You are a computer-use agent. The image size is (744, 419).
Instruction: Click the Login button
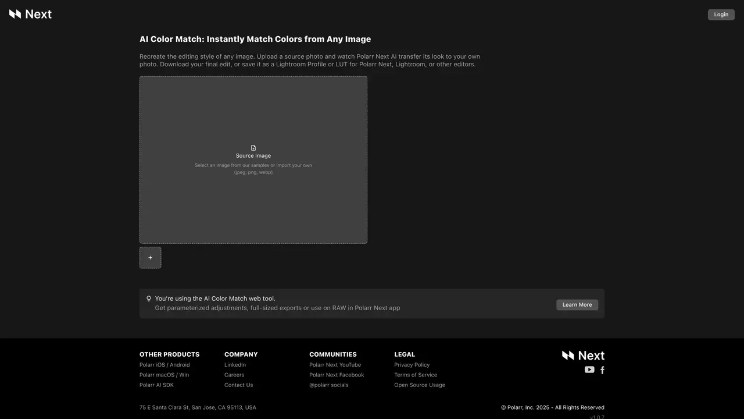click(x=721, y=15)
